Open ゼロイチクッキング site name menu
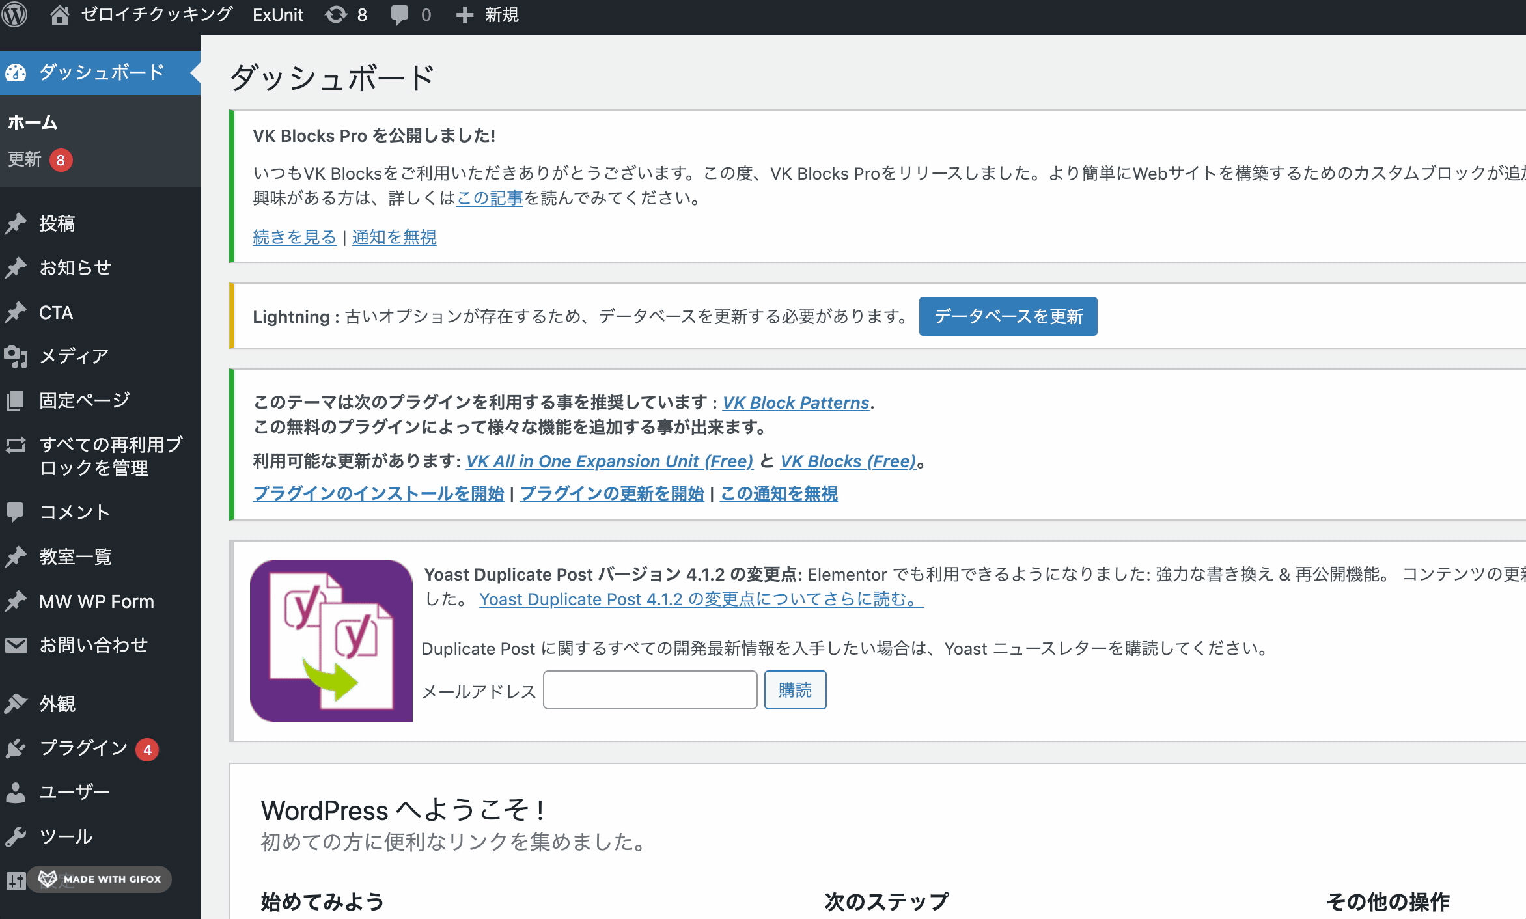 pos(157,14)
